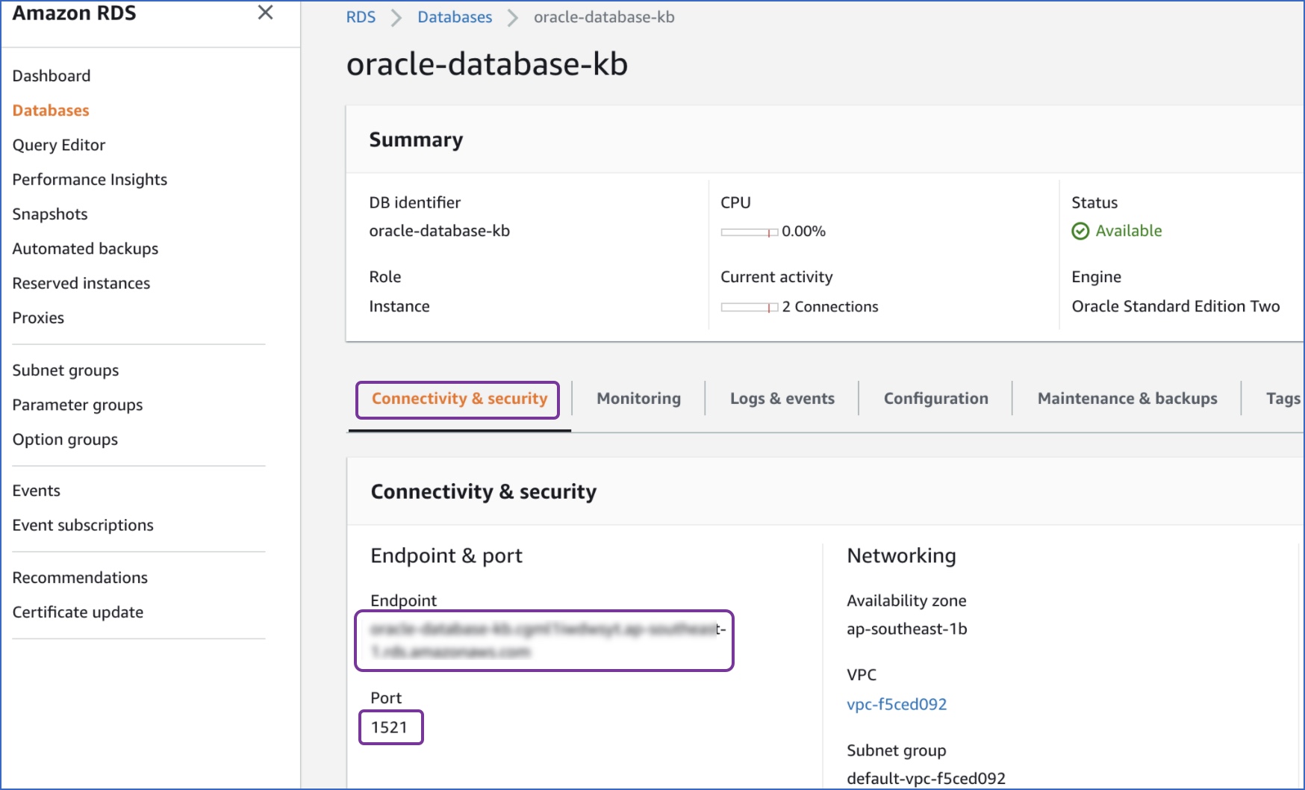
Task: Open the vpc-f5ced092 VPC link
Action: pyautogui.click(x=897, y=704)
